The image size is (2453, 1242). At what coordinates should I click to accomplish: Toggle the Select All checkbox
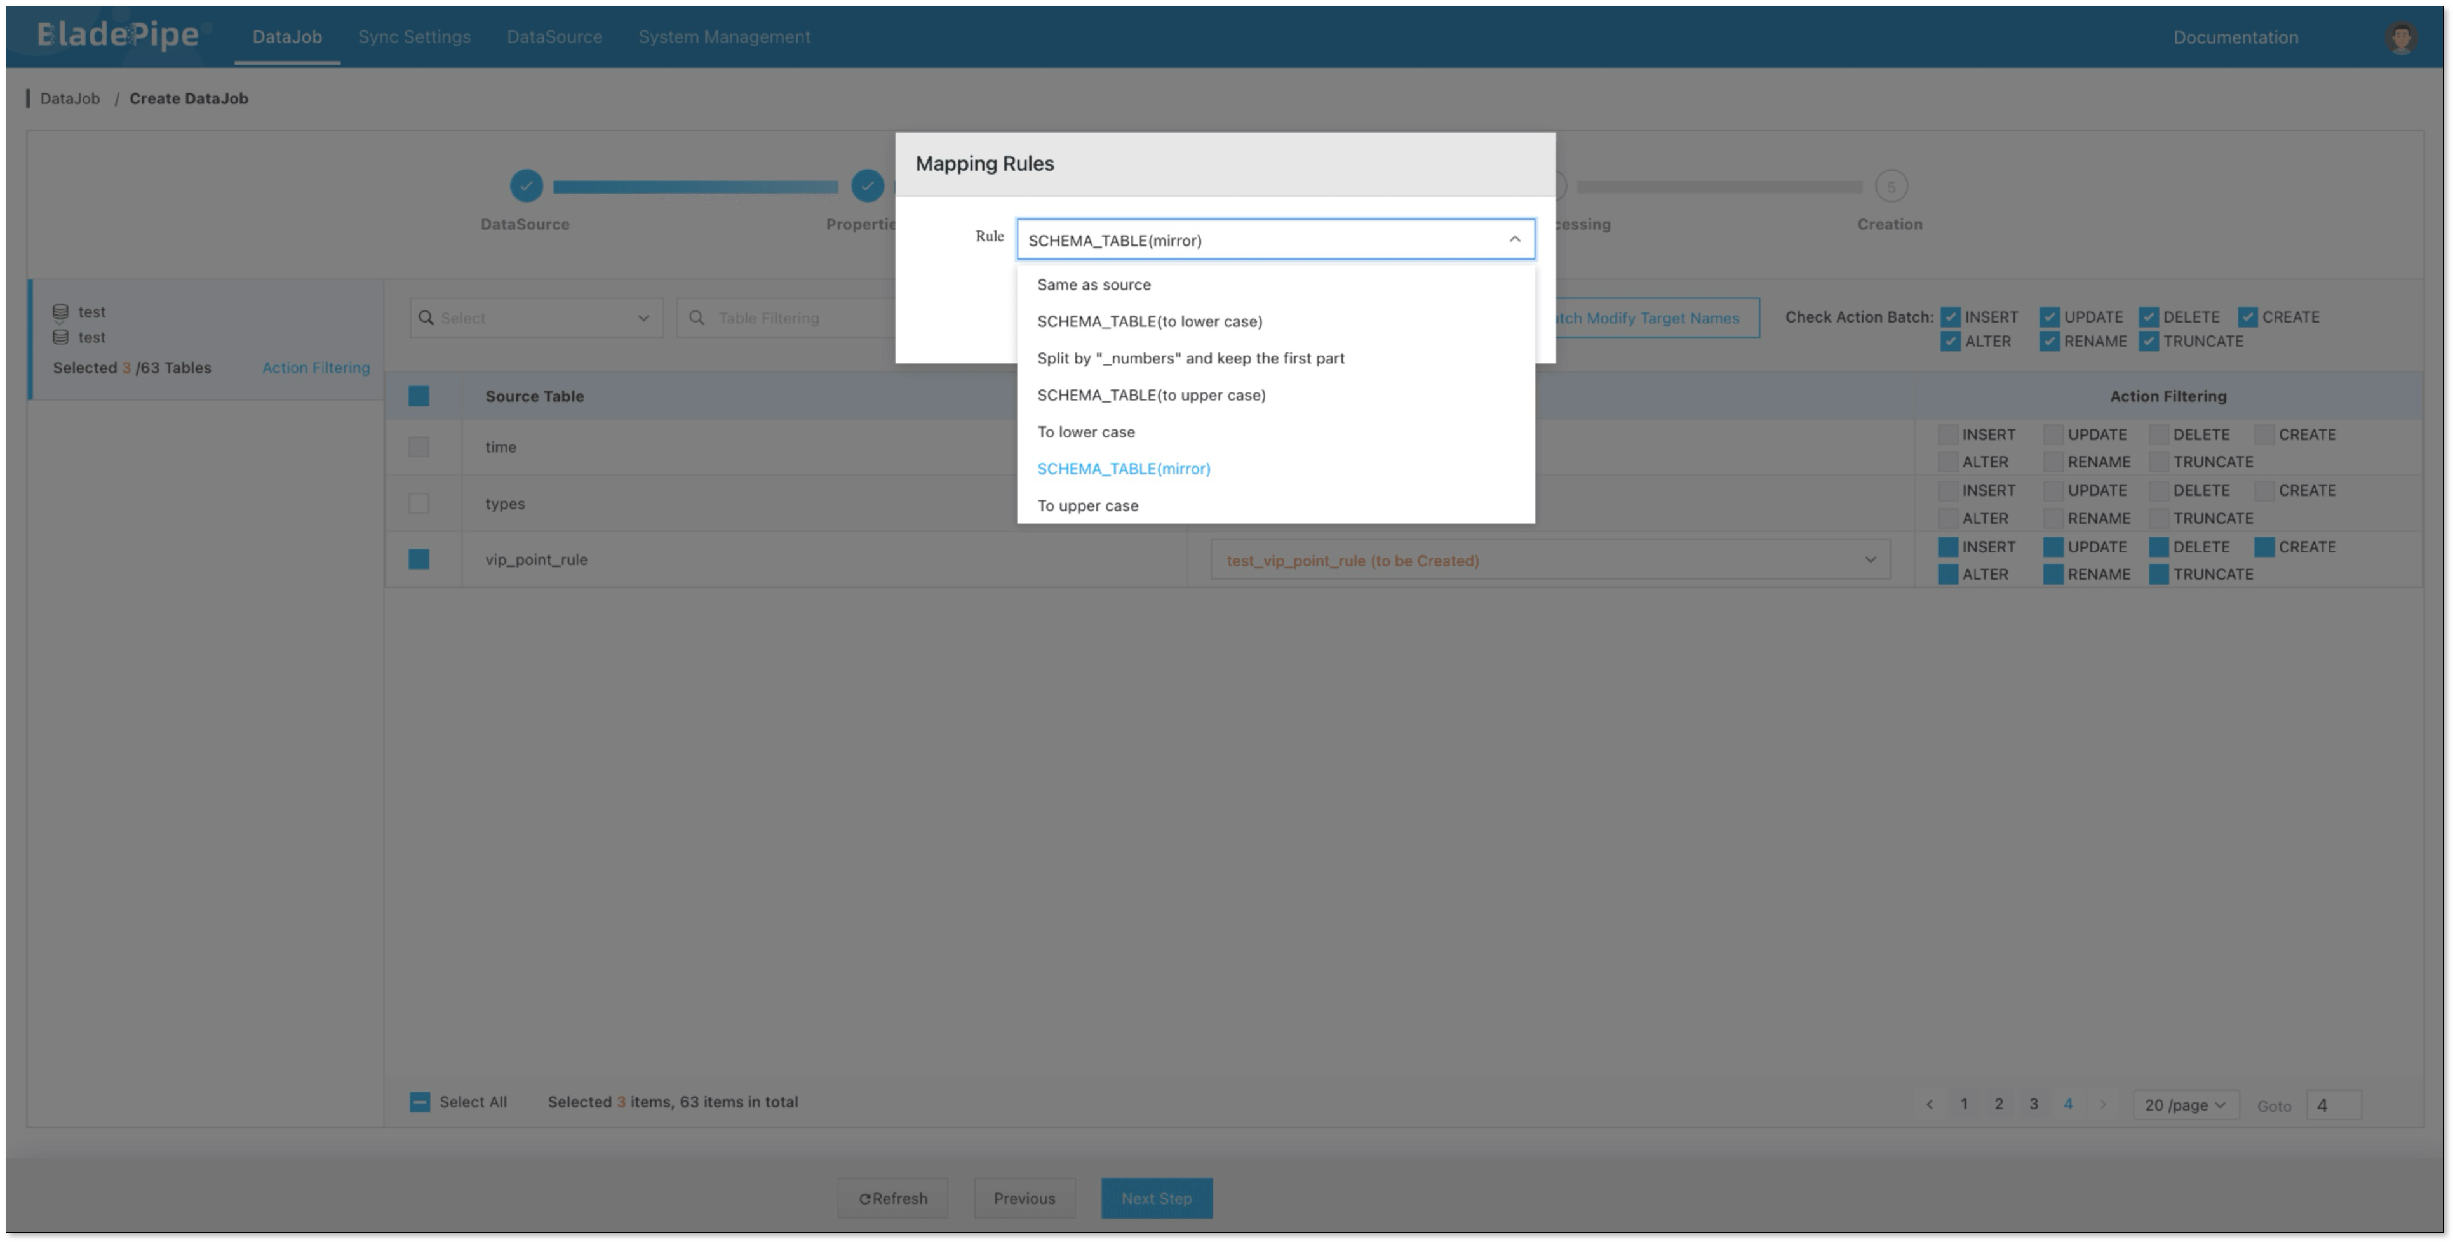(x=420, y=1102)
